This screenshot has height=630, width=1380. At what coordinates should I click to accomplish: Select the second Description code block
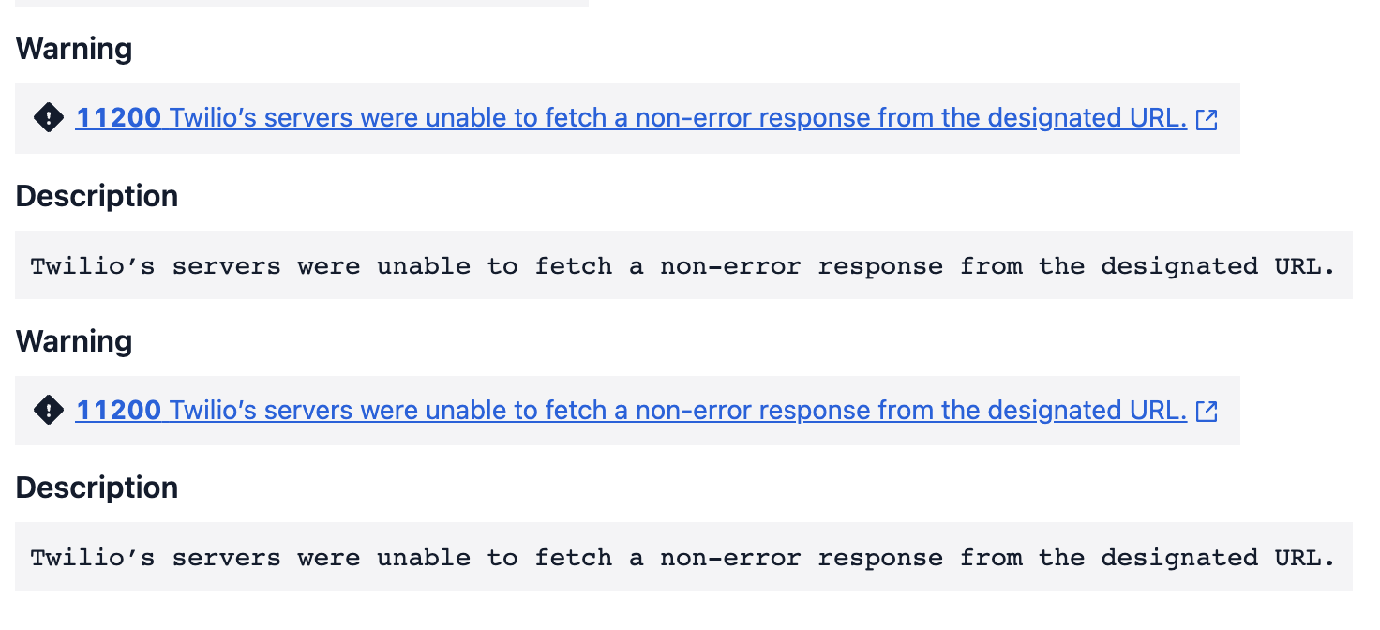click(x=683, y=557)
